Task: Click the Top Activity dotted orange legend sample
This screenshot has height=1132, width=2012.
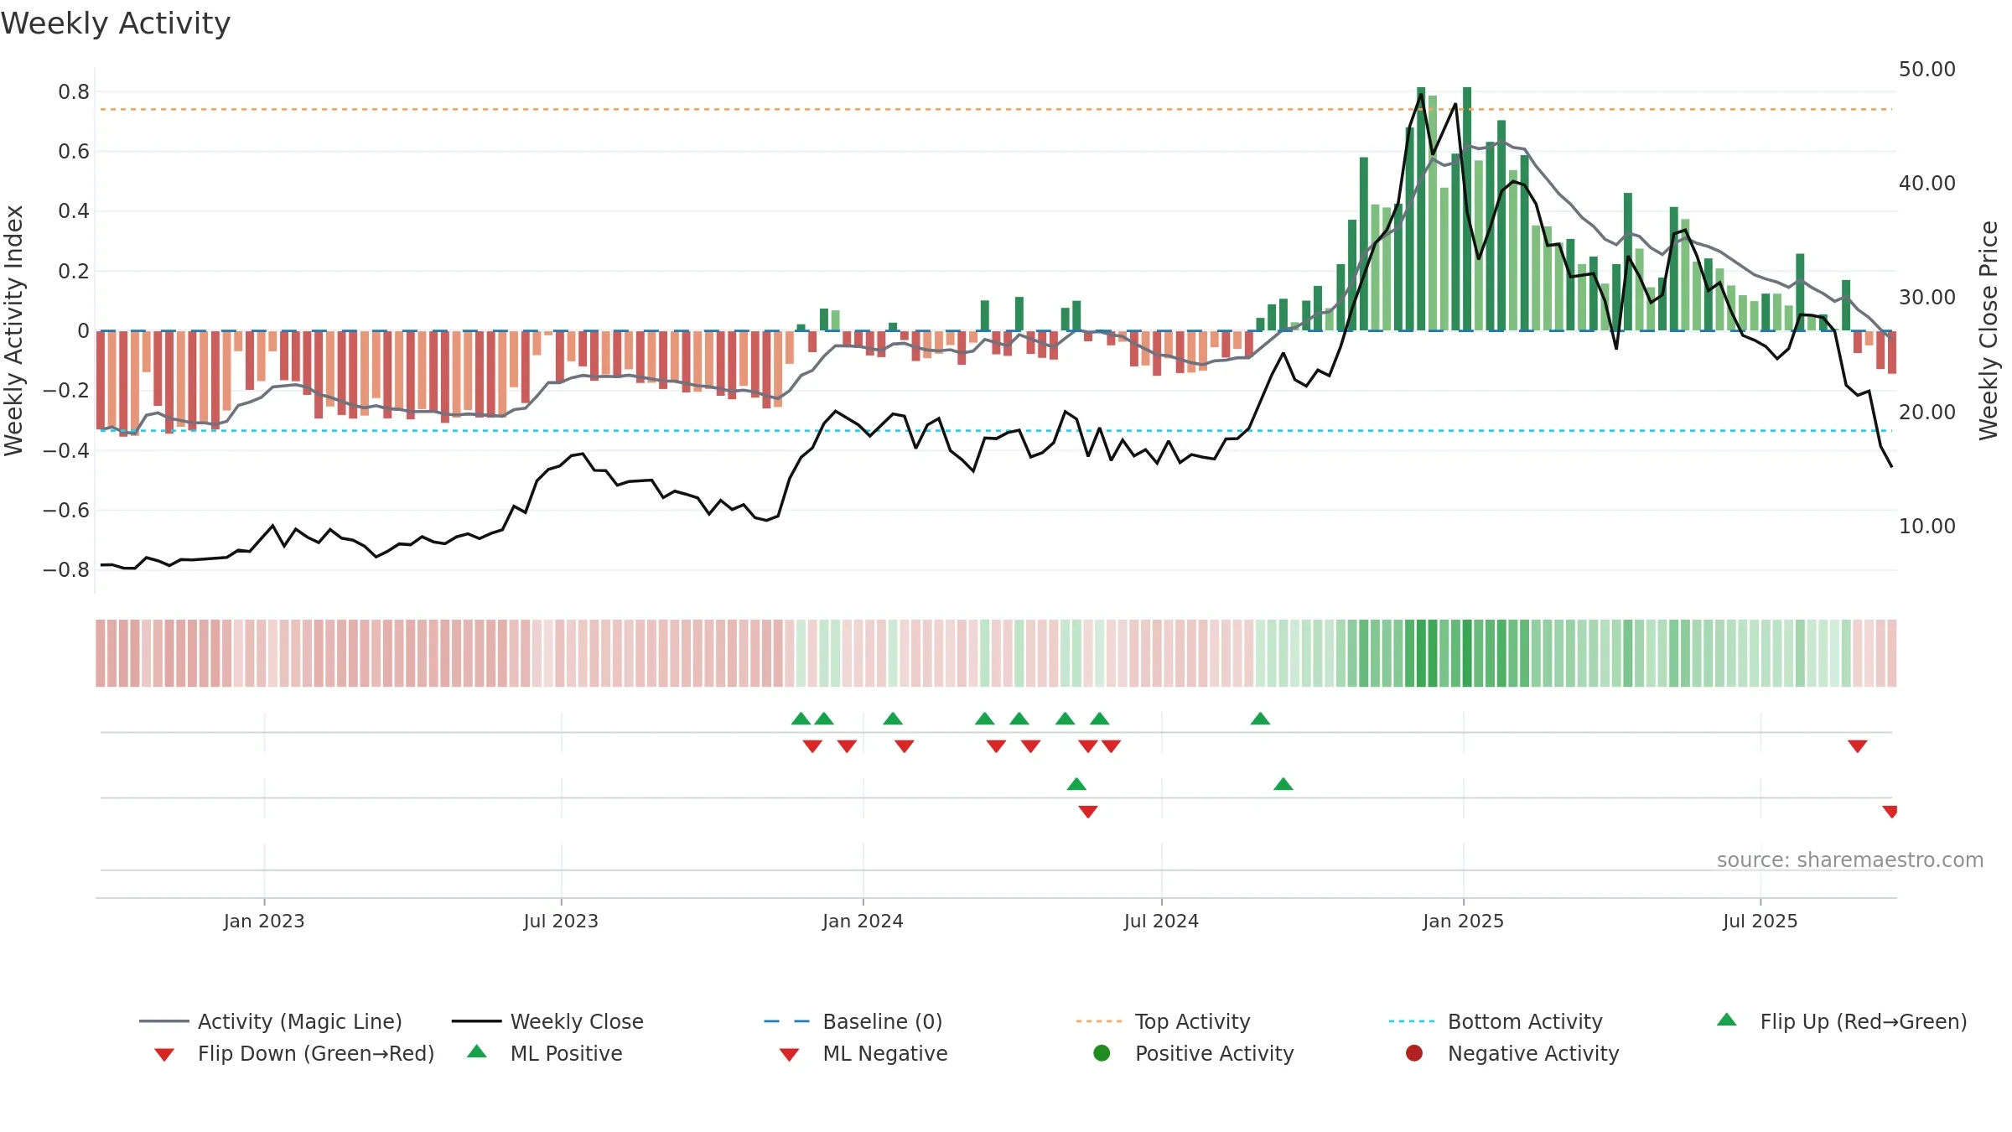Action: click(x=1099, y=1021)
